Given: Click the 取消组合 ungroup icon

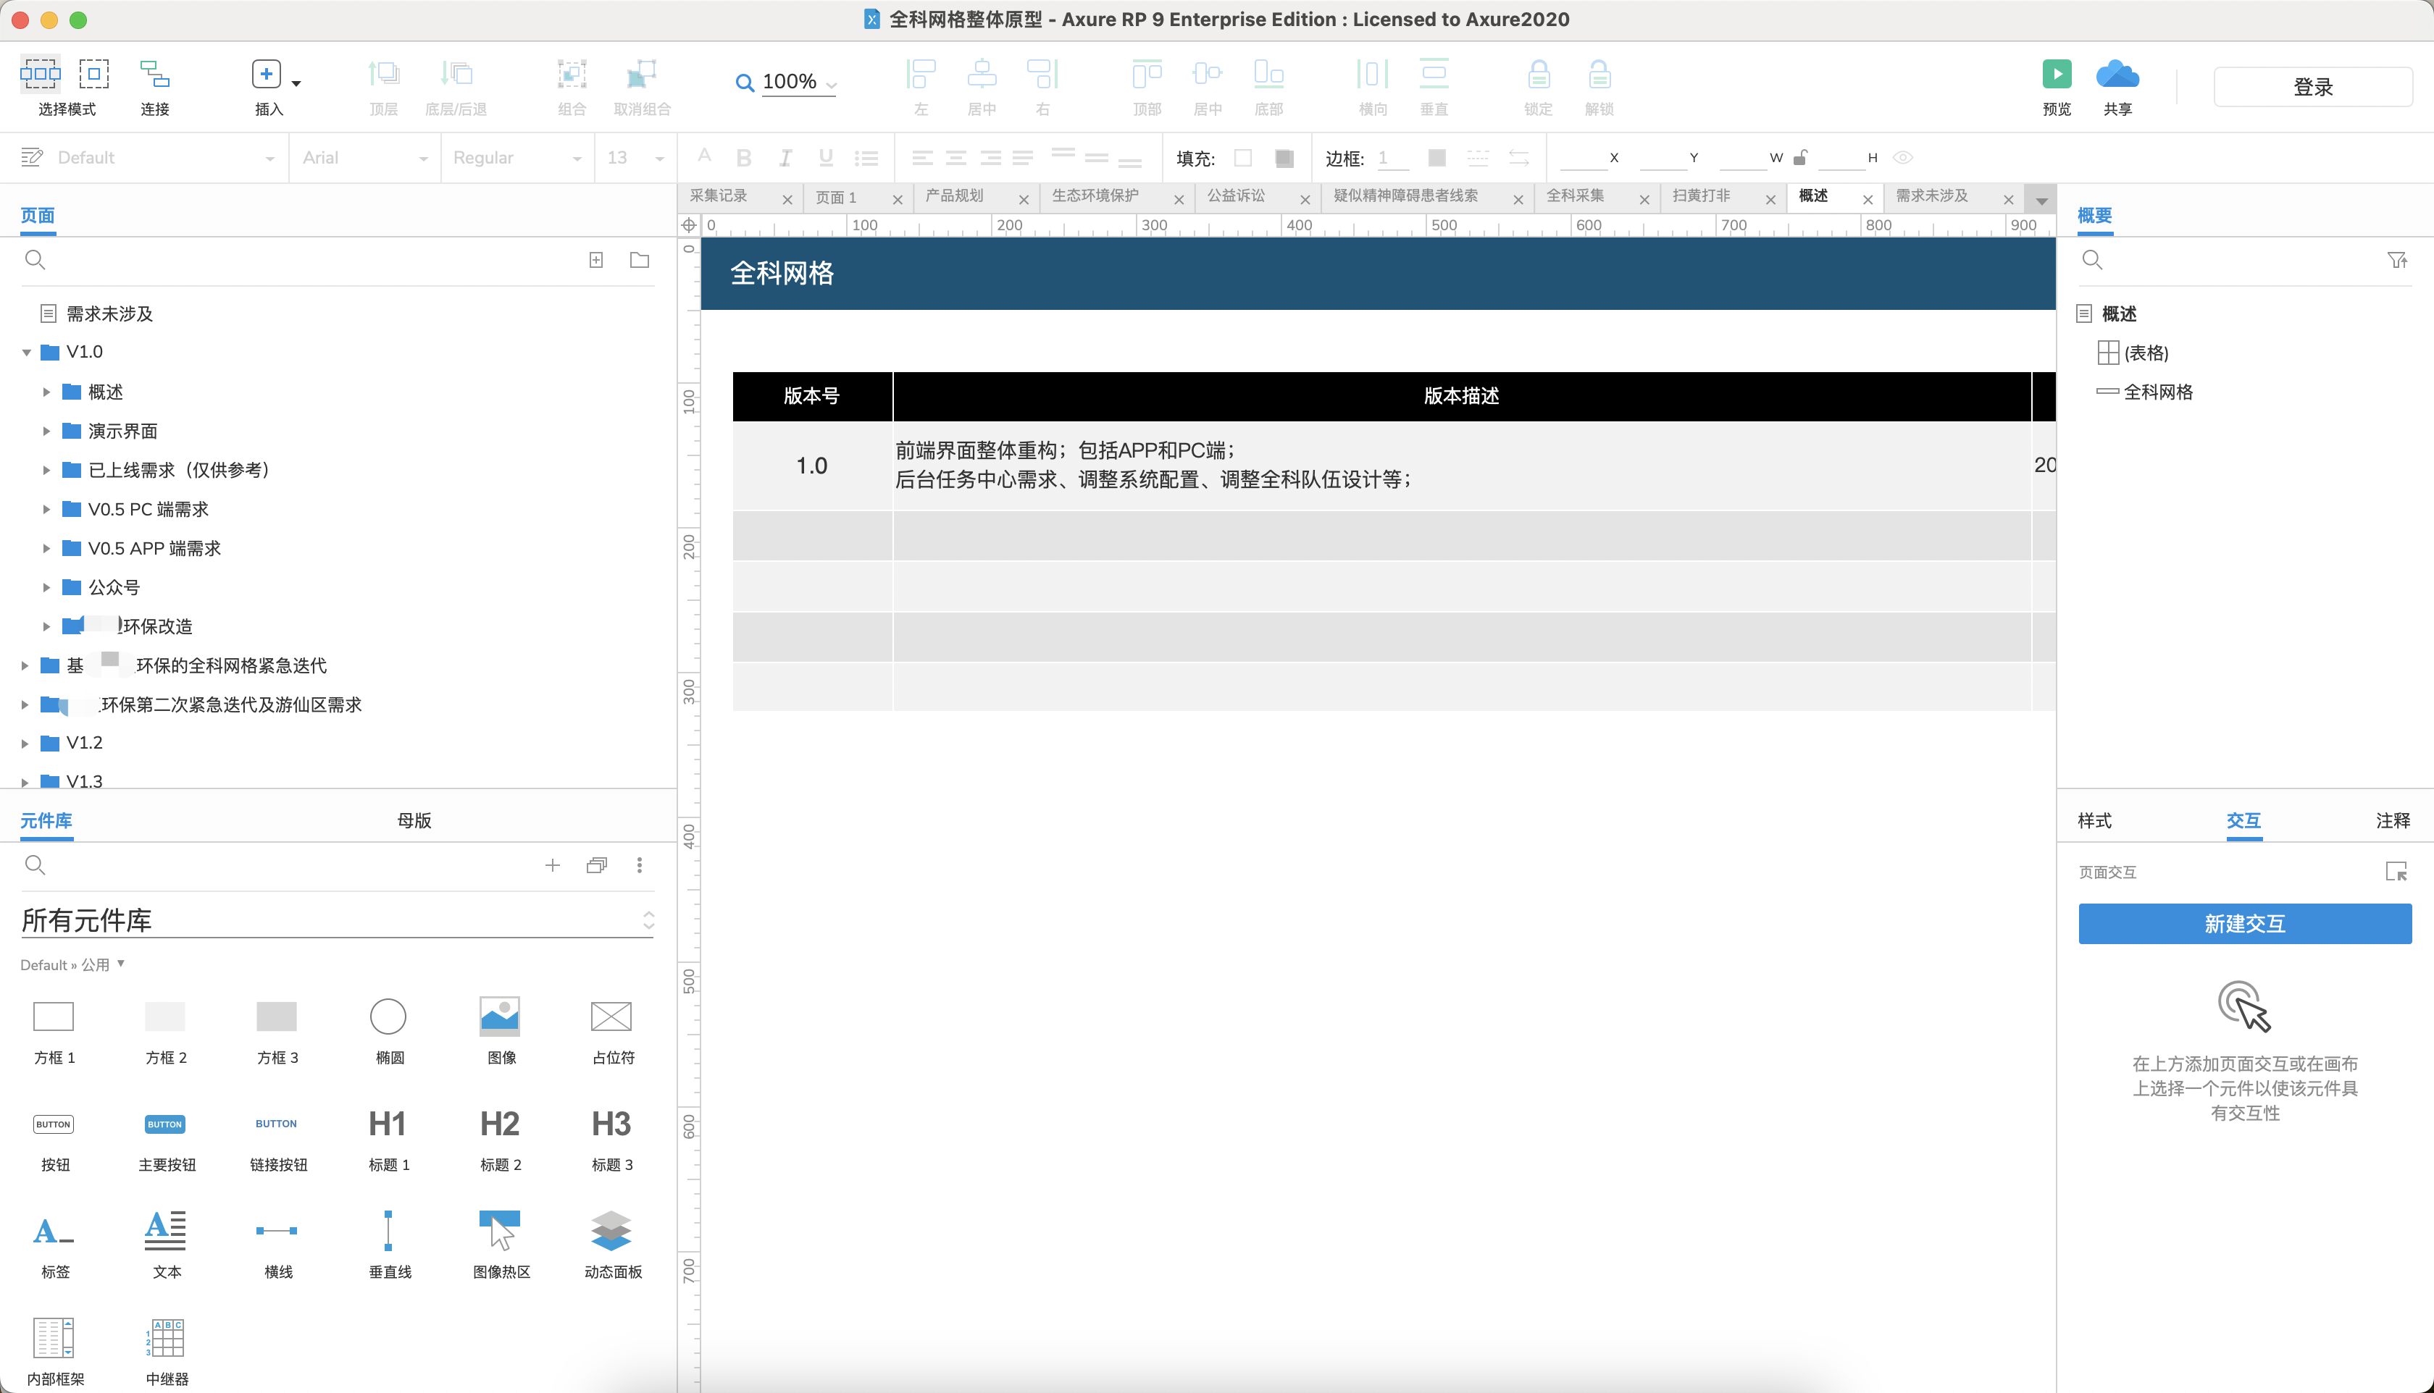Looking at the screenshot, I should click(641, 74).
